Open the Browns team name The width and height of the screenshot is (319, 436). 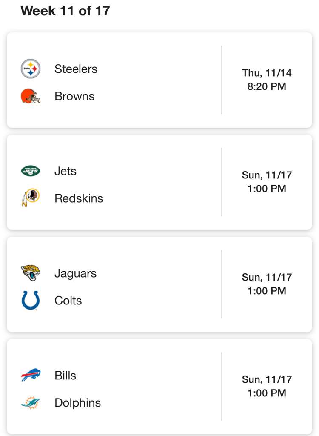[x=74, y=96]
